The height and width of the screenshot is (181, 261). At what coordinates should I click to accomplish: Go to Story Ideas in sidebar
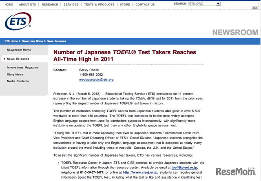pyautogui.click(x=15, y=74)
